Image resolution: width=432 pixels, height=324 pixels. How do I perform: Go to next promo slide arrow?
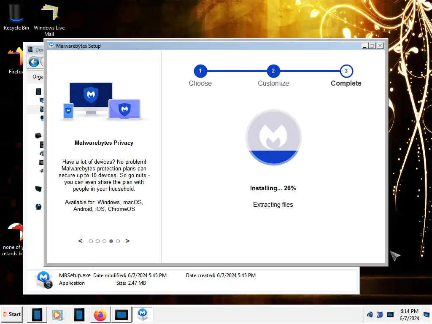click(127, 241)
